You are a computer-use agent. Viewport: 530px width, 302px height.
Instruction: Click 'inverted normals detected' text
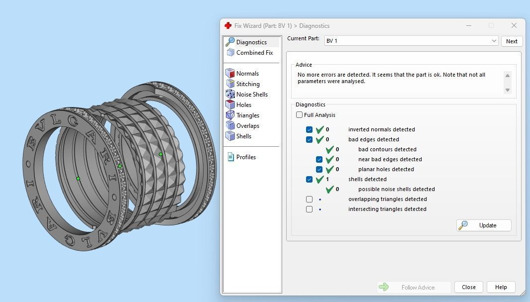382,129
